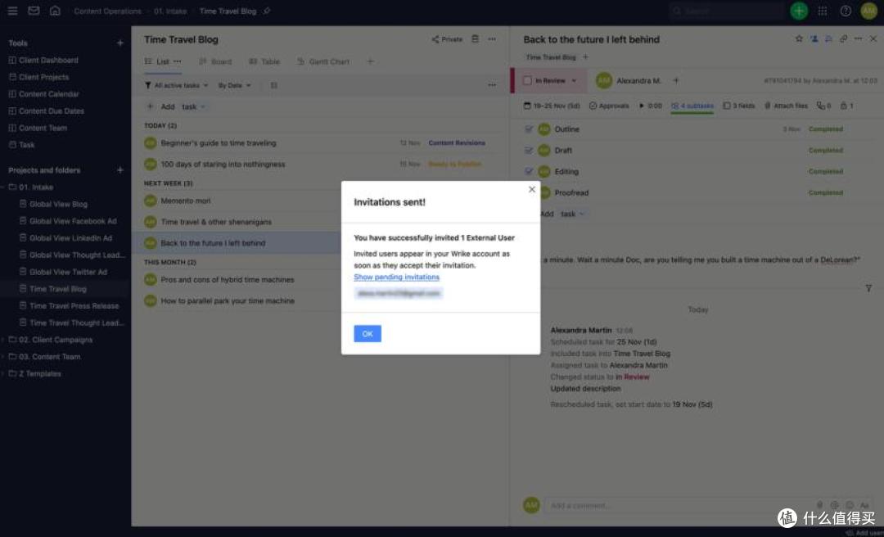Viewport: 884px width, 537px height.
Task: Open the help question mark icon
Action: 846,11
